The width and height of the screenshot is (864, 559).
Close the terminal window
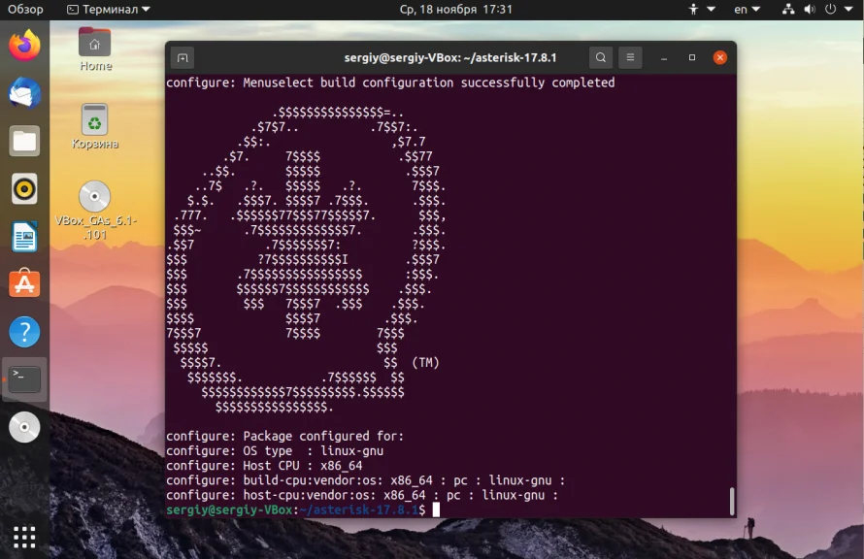719,57
